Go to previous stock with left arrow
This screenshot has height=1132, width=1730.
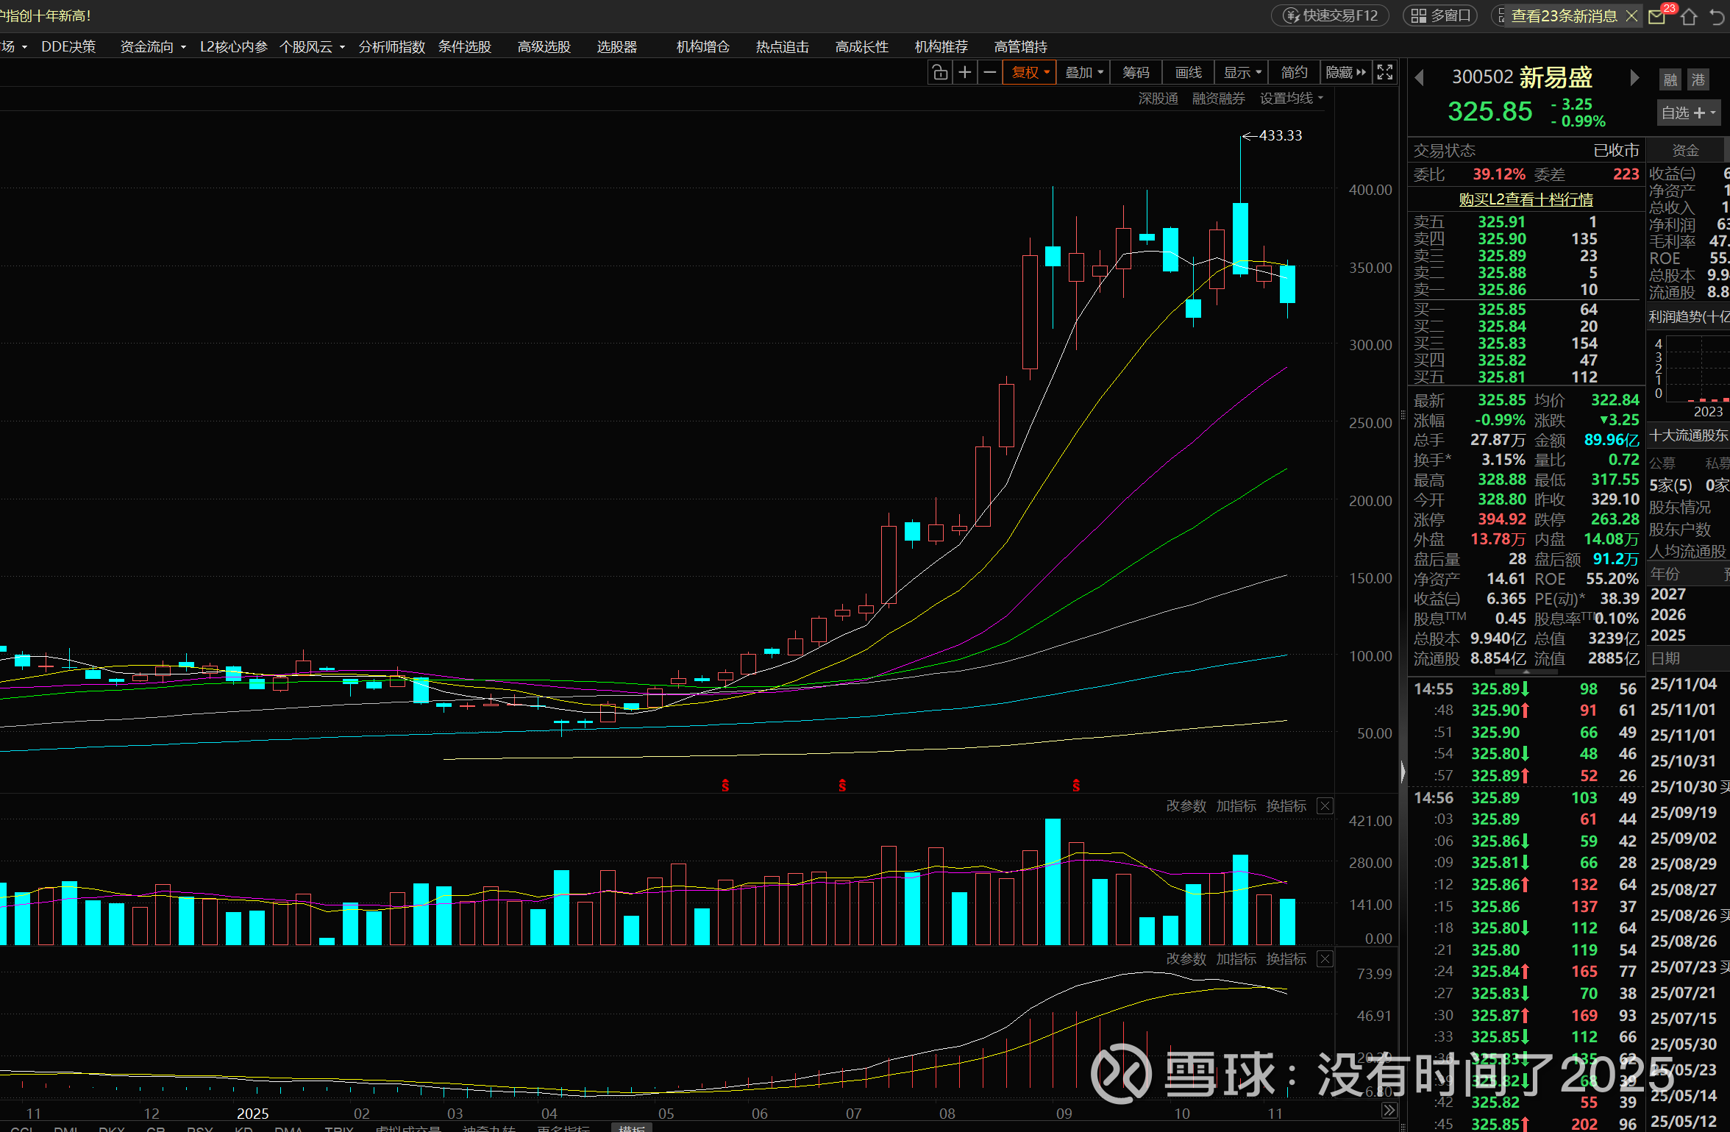[x=1420, y=77]
